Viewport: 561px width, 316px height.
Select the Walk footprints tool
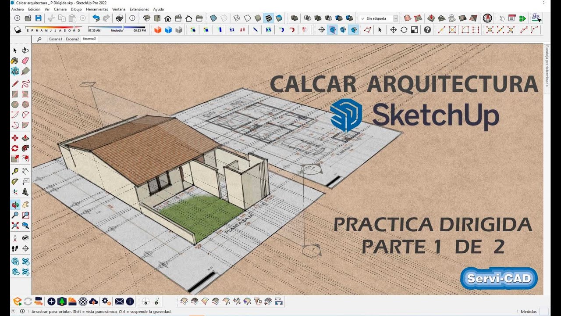15,248
